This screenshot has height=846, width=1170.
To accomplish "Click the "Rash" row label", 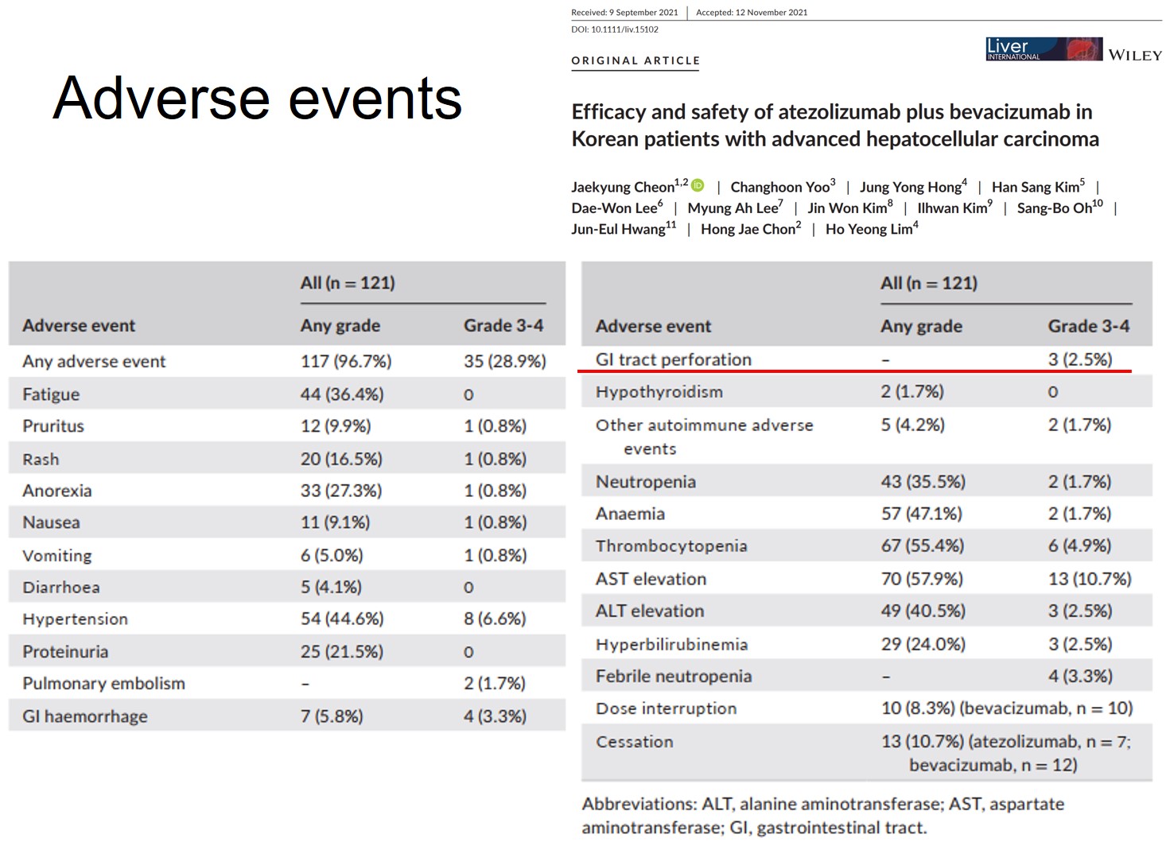I will 41,460.
